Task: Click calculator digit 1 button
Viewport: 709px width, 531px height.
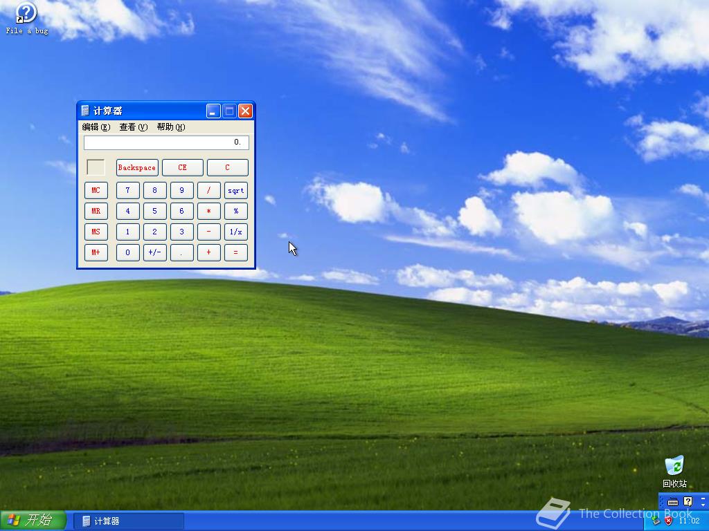Action: coord(127,232)
